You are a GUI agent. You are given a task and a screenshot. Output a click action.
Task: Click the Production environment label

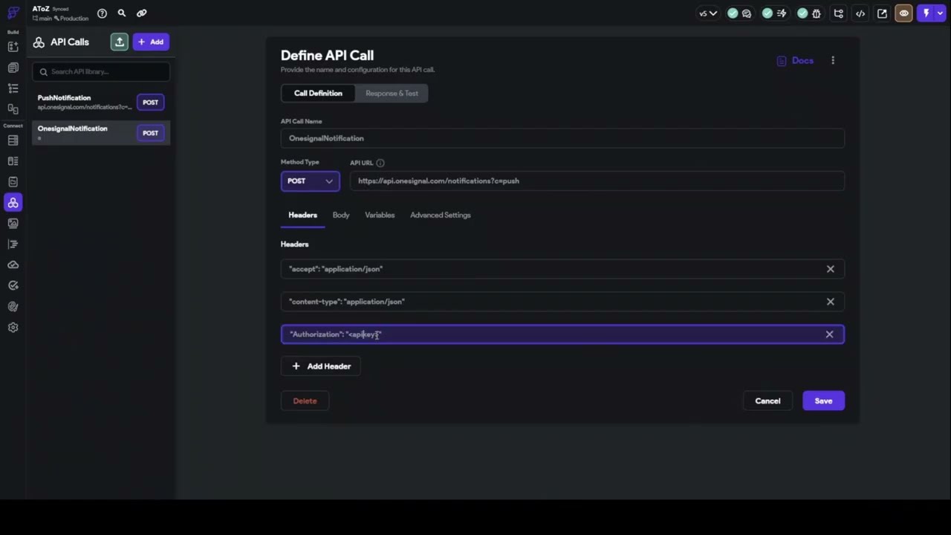point(71,19)
